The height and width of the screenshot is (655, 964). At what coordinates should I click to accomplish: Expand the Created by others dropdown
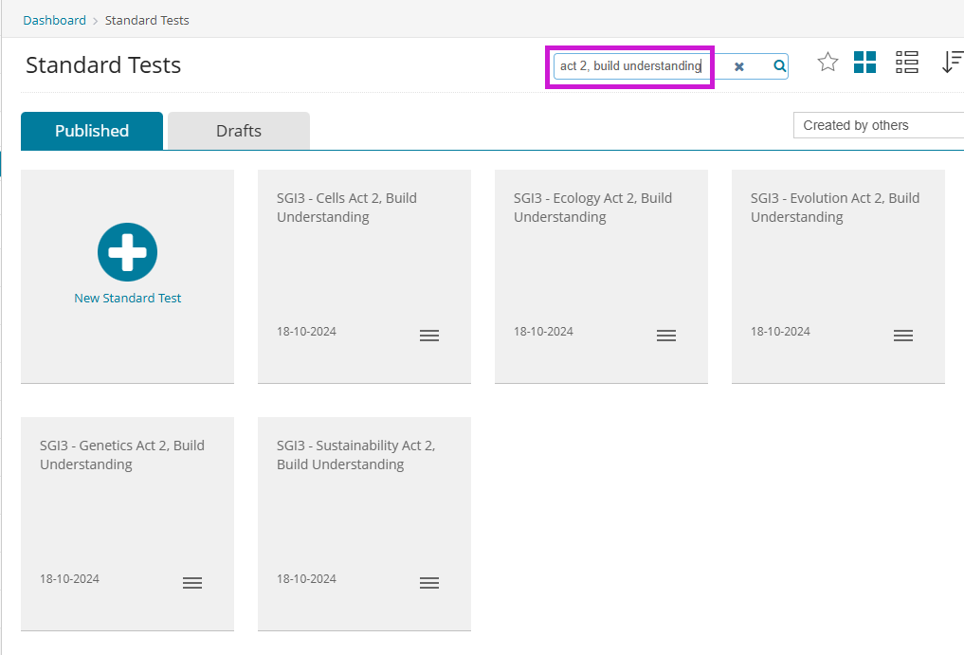pos(878,125)
